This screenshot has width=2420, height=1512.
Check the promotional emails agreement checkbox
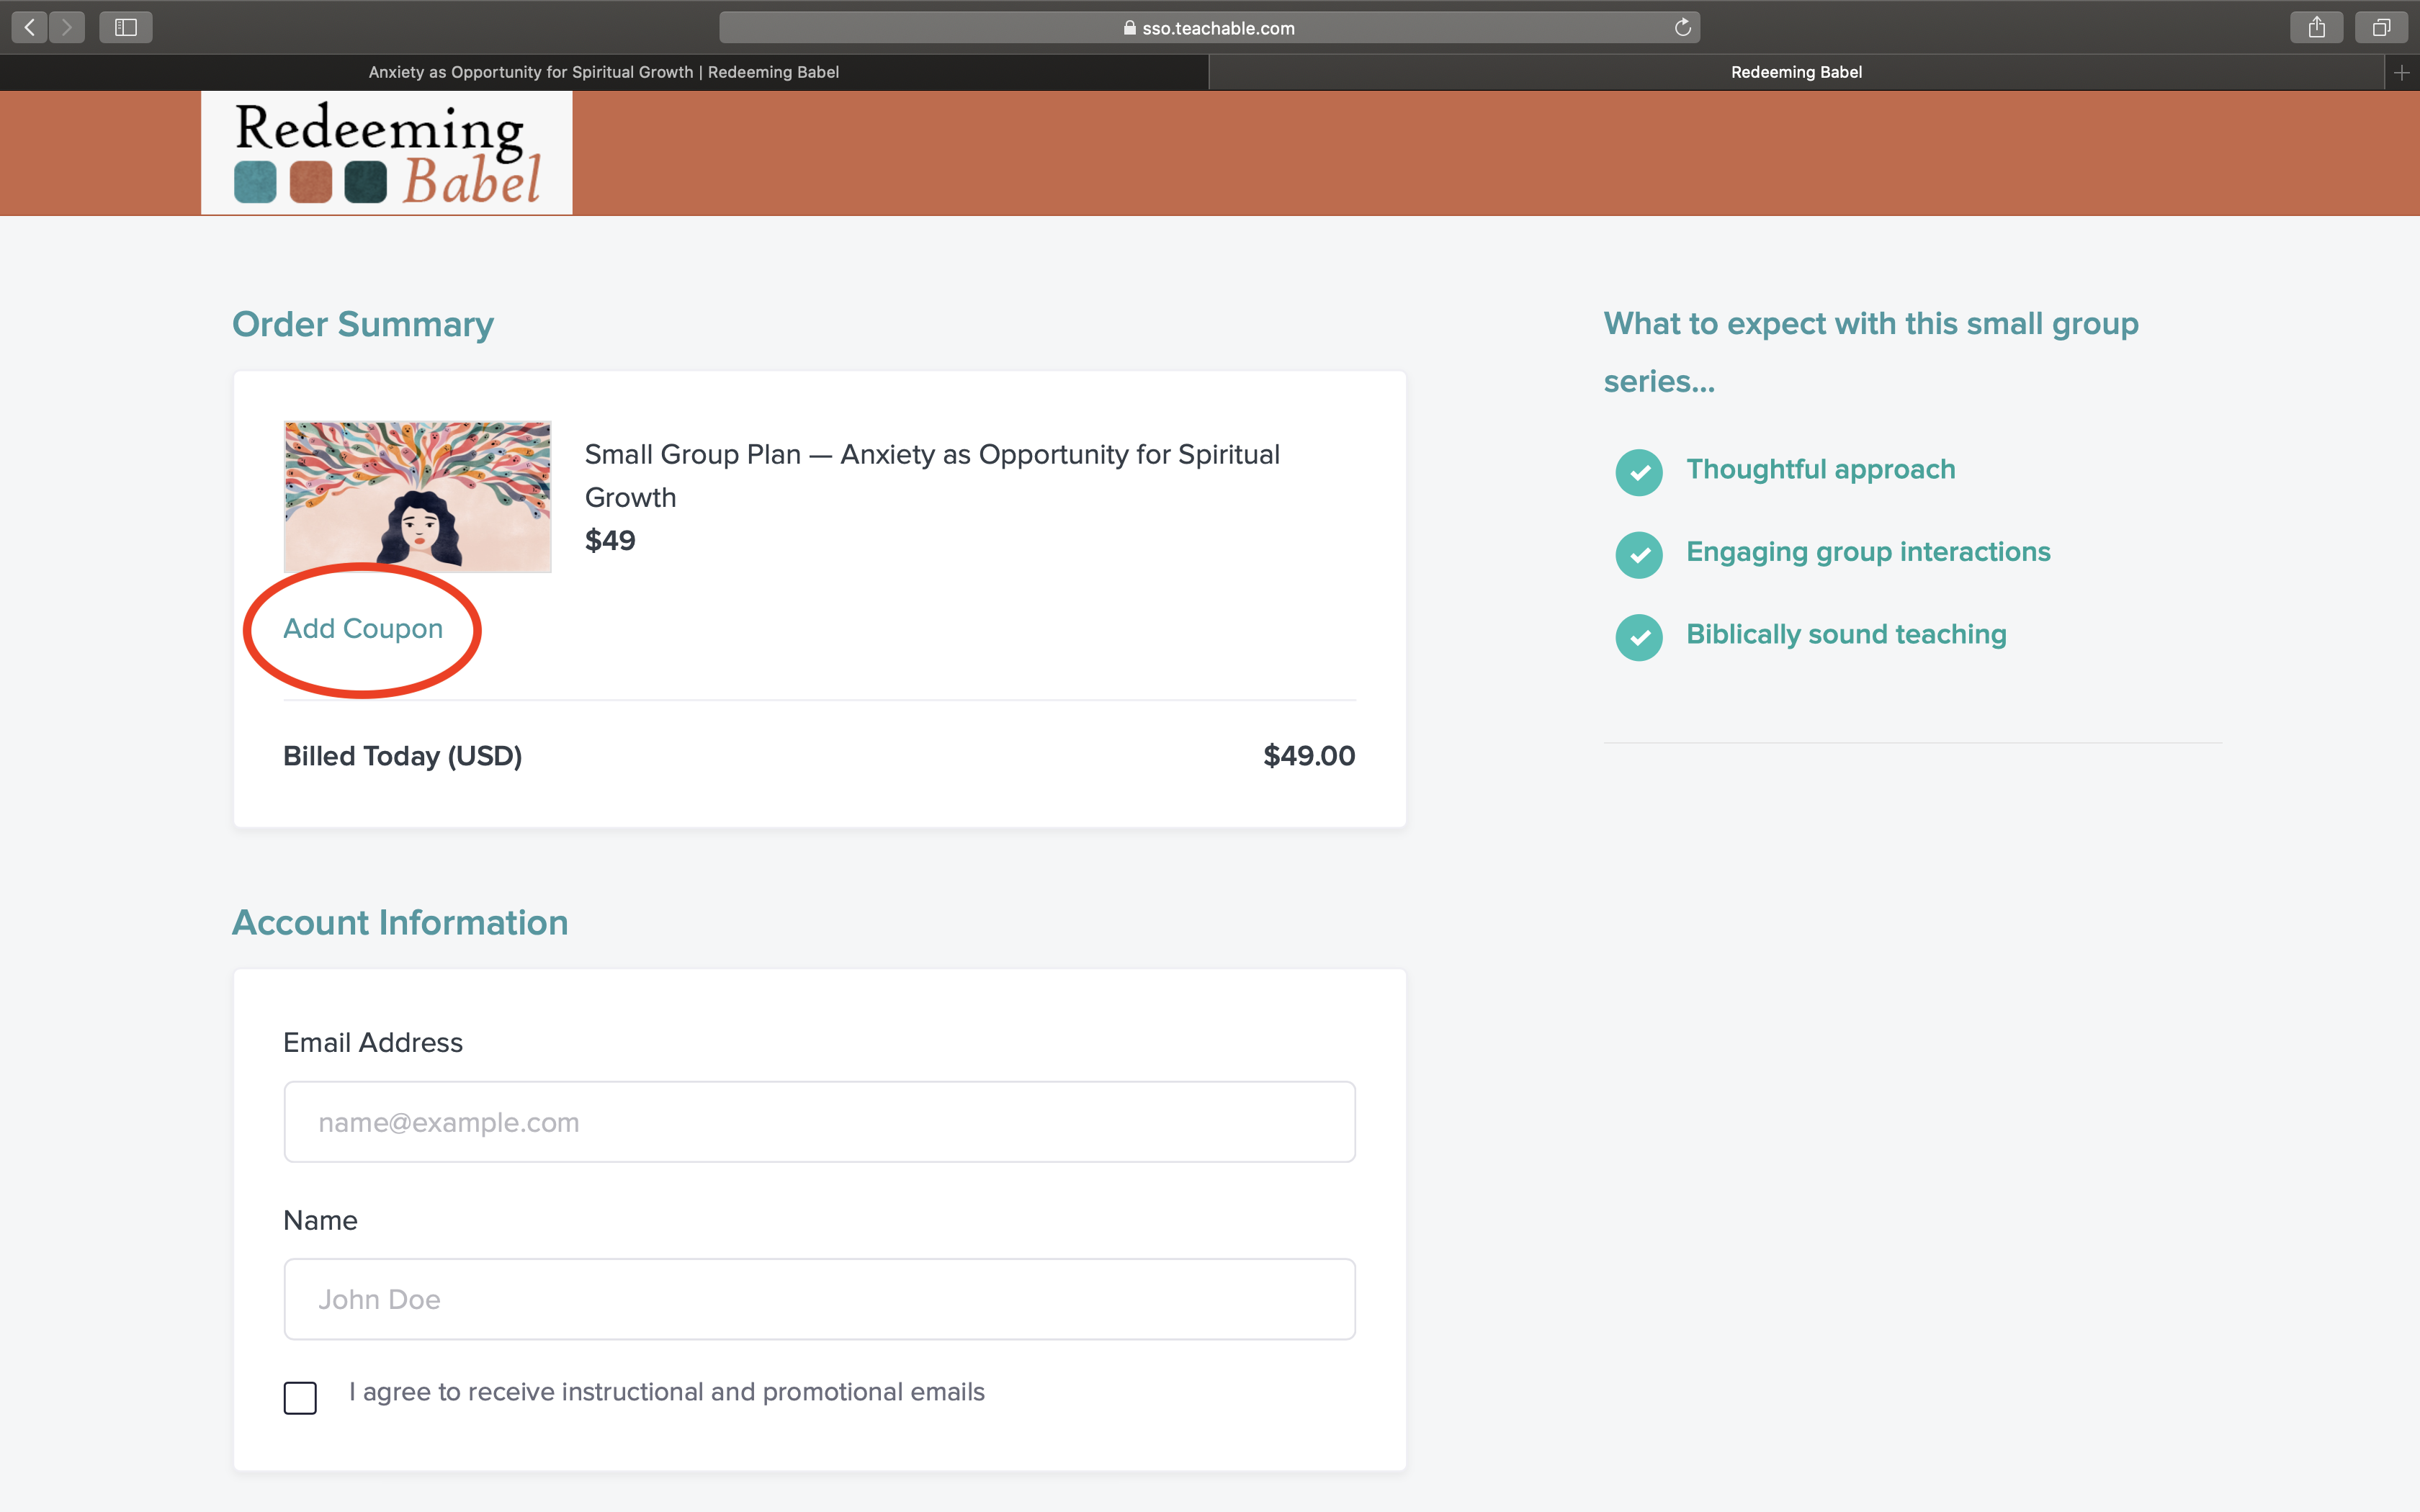pos(300,1397)
